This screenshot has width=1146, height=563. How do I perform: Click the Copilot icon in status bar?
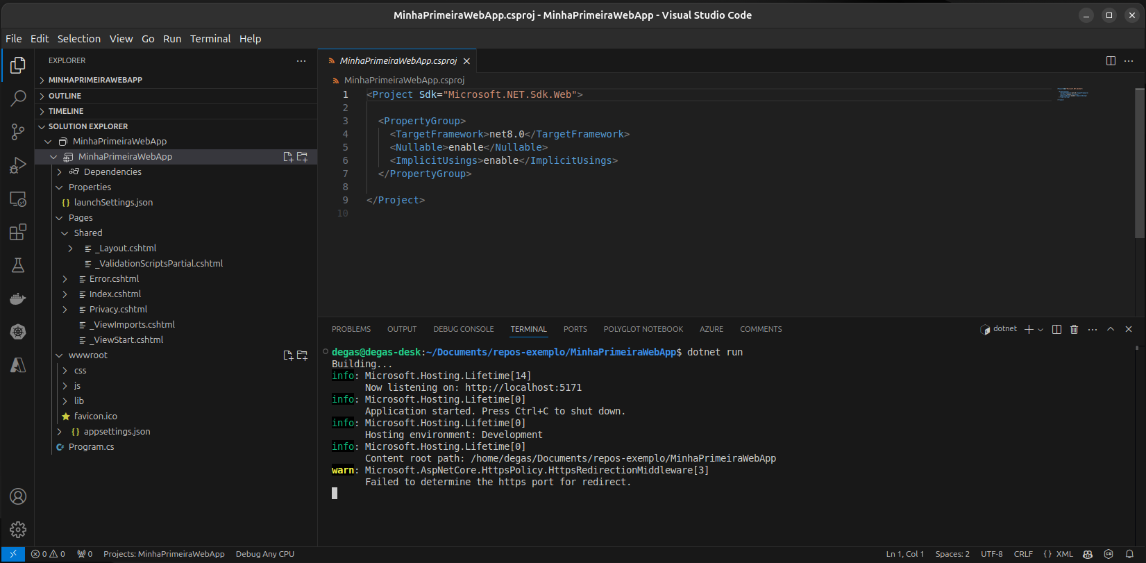click(1088, 554)
